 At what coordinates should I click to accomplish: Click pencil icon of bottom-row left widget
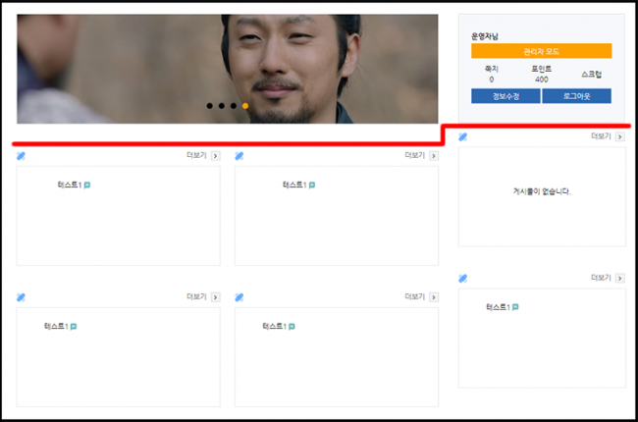coord(21,297)
